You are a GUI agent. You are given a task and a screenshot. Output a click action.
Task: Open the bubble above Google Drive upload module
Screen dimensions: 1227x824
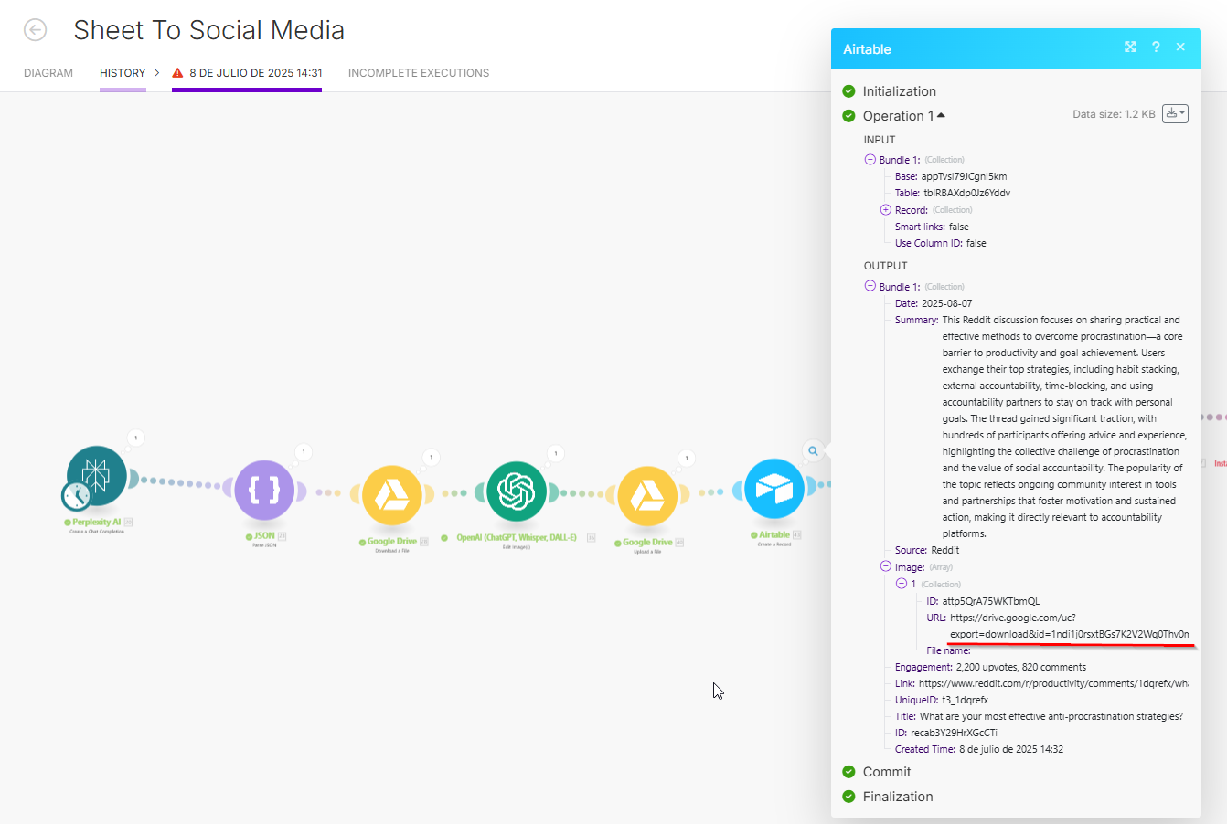coord(687,458)
